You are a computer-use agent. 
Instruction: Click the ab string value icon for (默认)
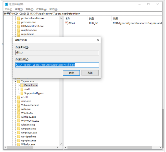point(66,23)
